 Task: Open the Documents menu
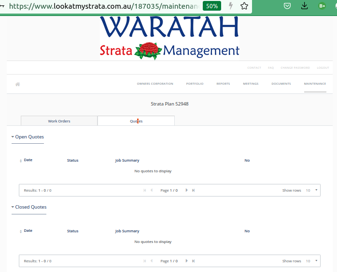281,84
